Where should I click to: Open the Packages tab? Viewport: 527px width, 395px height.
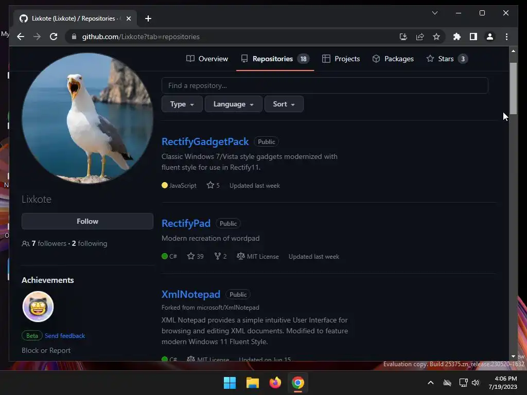click(393, 59)
